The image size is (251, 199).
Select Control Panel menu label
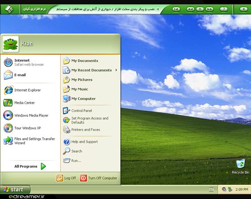(82, 111)
